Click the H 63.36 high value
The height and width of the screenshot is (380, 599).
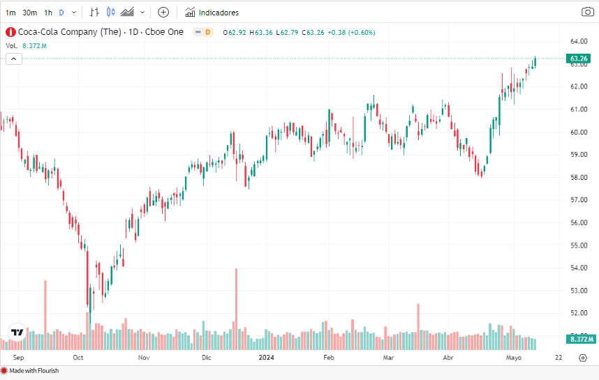coord(261,33)
